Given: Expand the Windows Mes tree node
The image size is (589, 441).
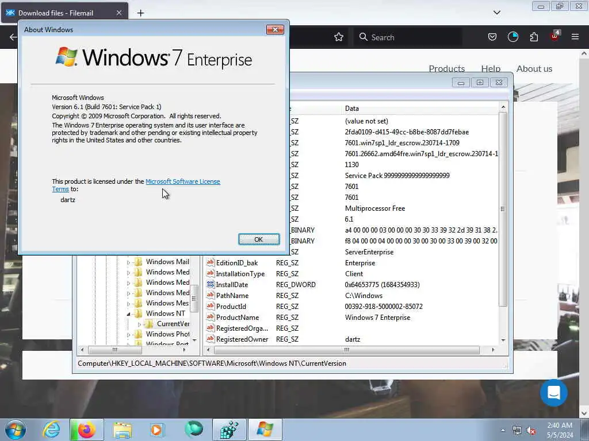Looking at the screenshot, I should [x=128, y=304].
